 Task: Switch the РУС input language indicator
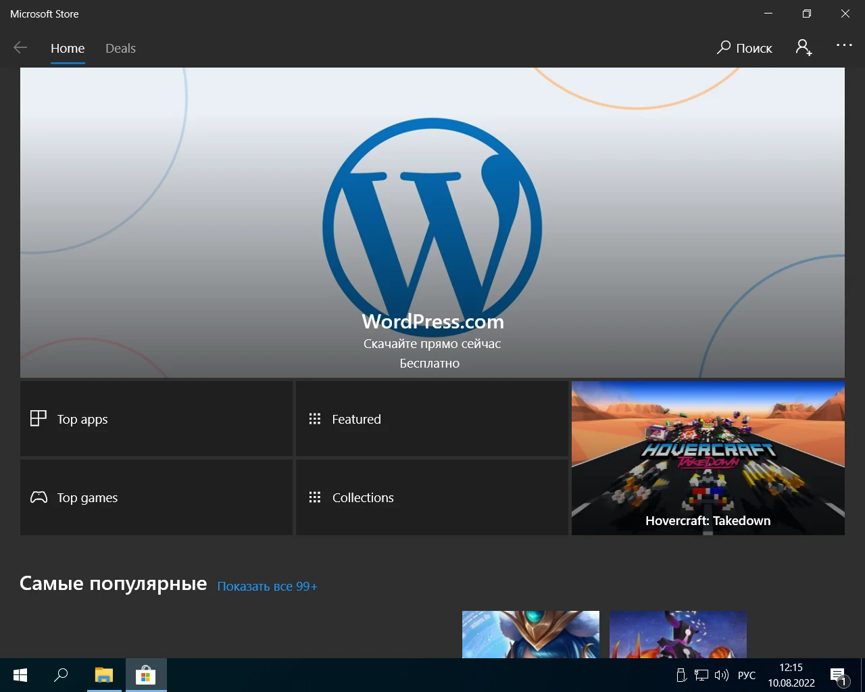(x=747, y=675)
